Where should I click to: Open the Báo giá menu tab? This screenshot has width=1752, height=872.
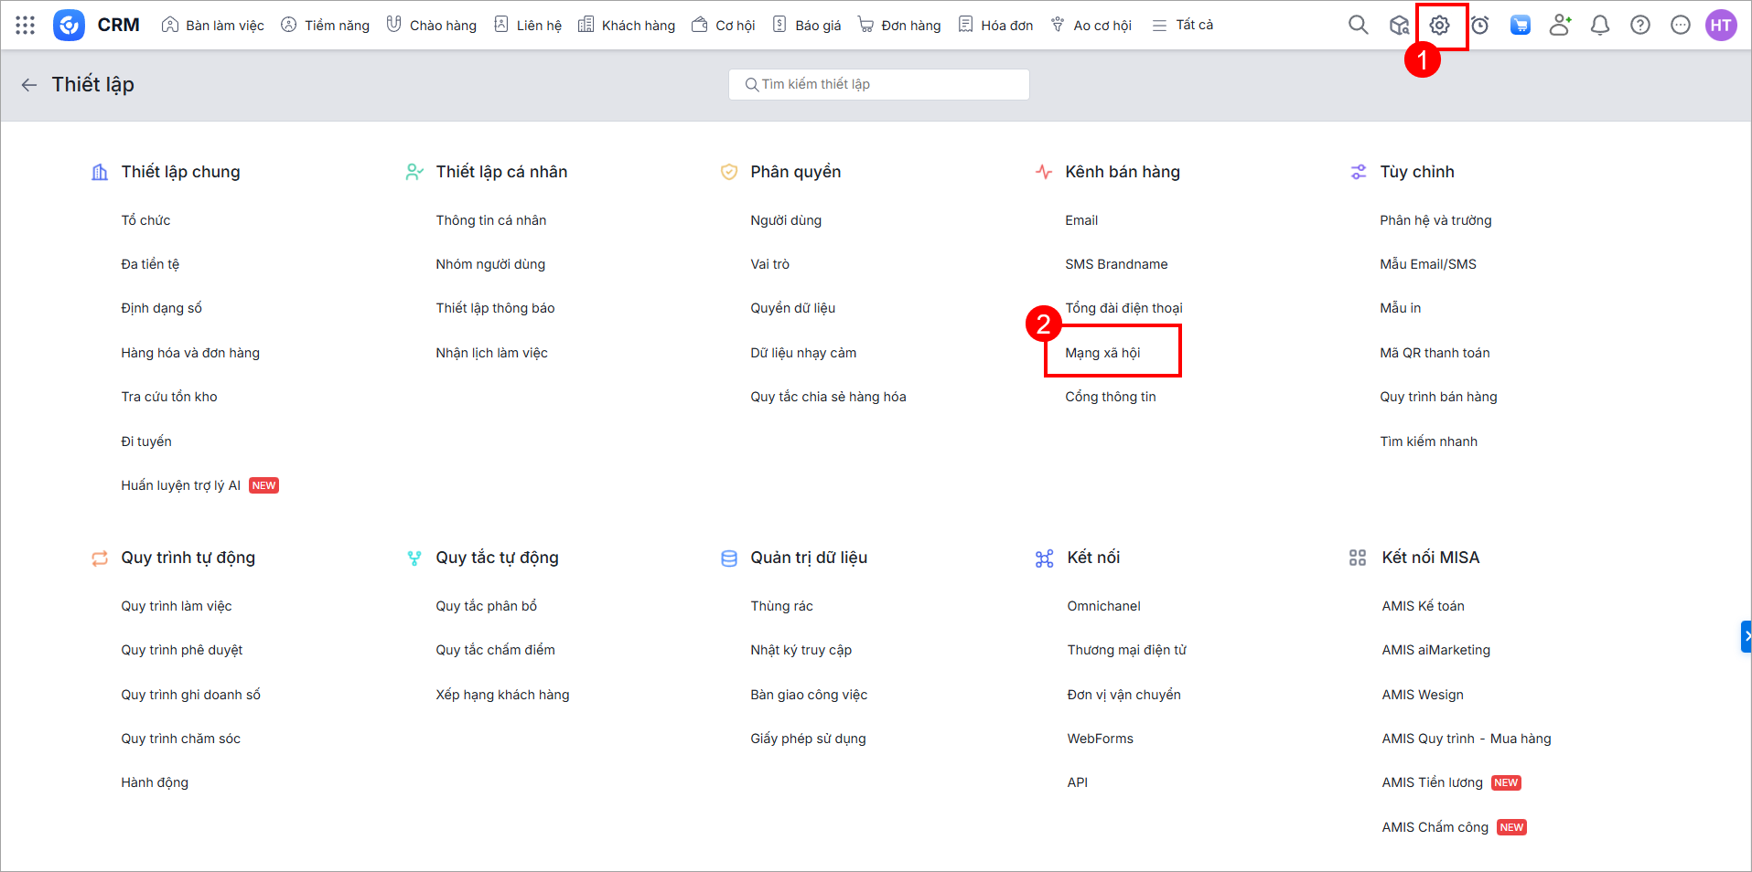pos(807,26)
